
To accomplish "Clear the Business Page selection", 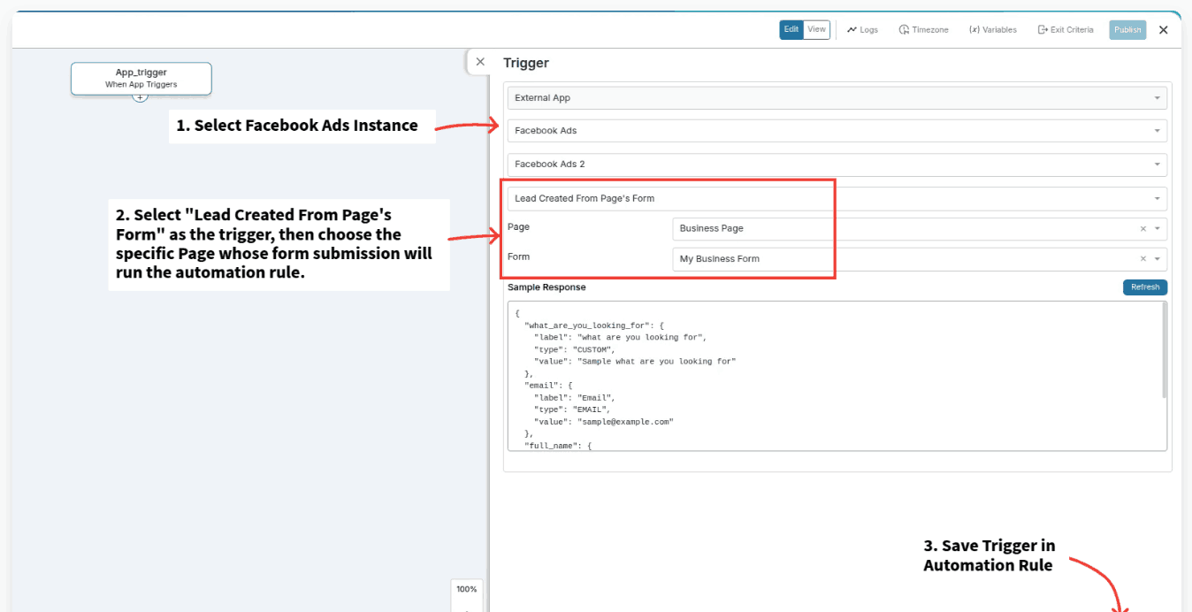I will pyautogui.click(x=1142, y=229).
